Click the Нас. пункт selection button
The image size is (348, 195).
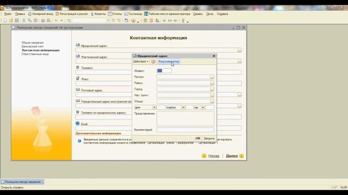[x=212, y=95]
